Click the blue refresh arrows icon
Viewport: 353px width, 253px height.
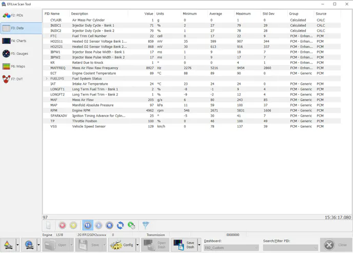[120, 225]
